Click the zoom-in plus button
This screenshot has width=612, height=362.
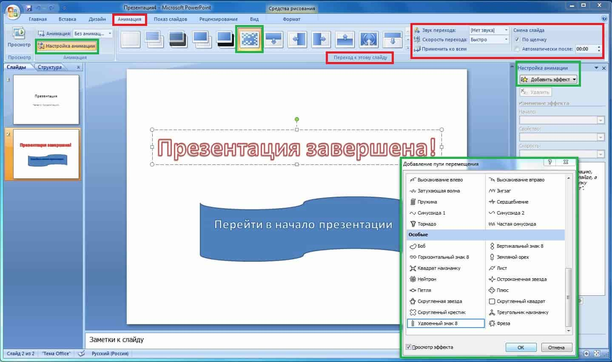(x=586, y=354)
